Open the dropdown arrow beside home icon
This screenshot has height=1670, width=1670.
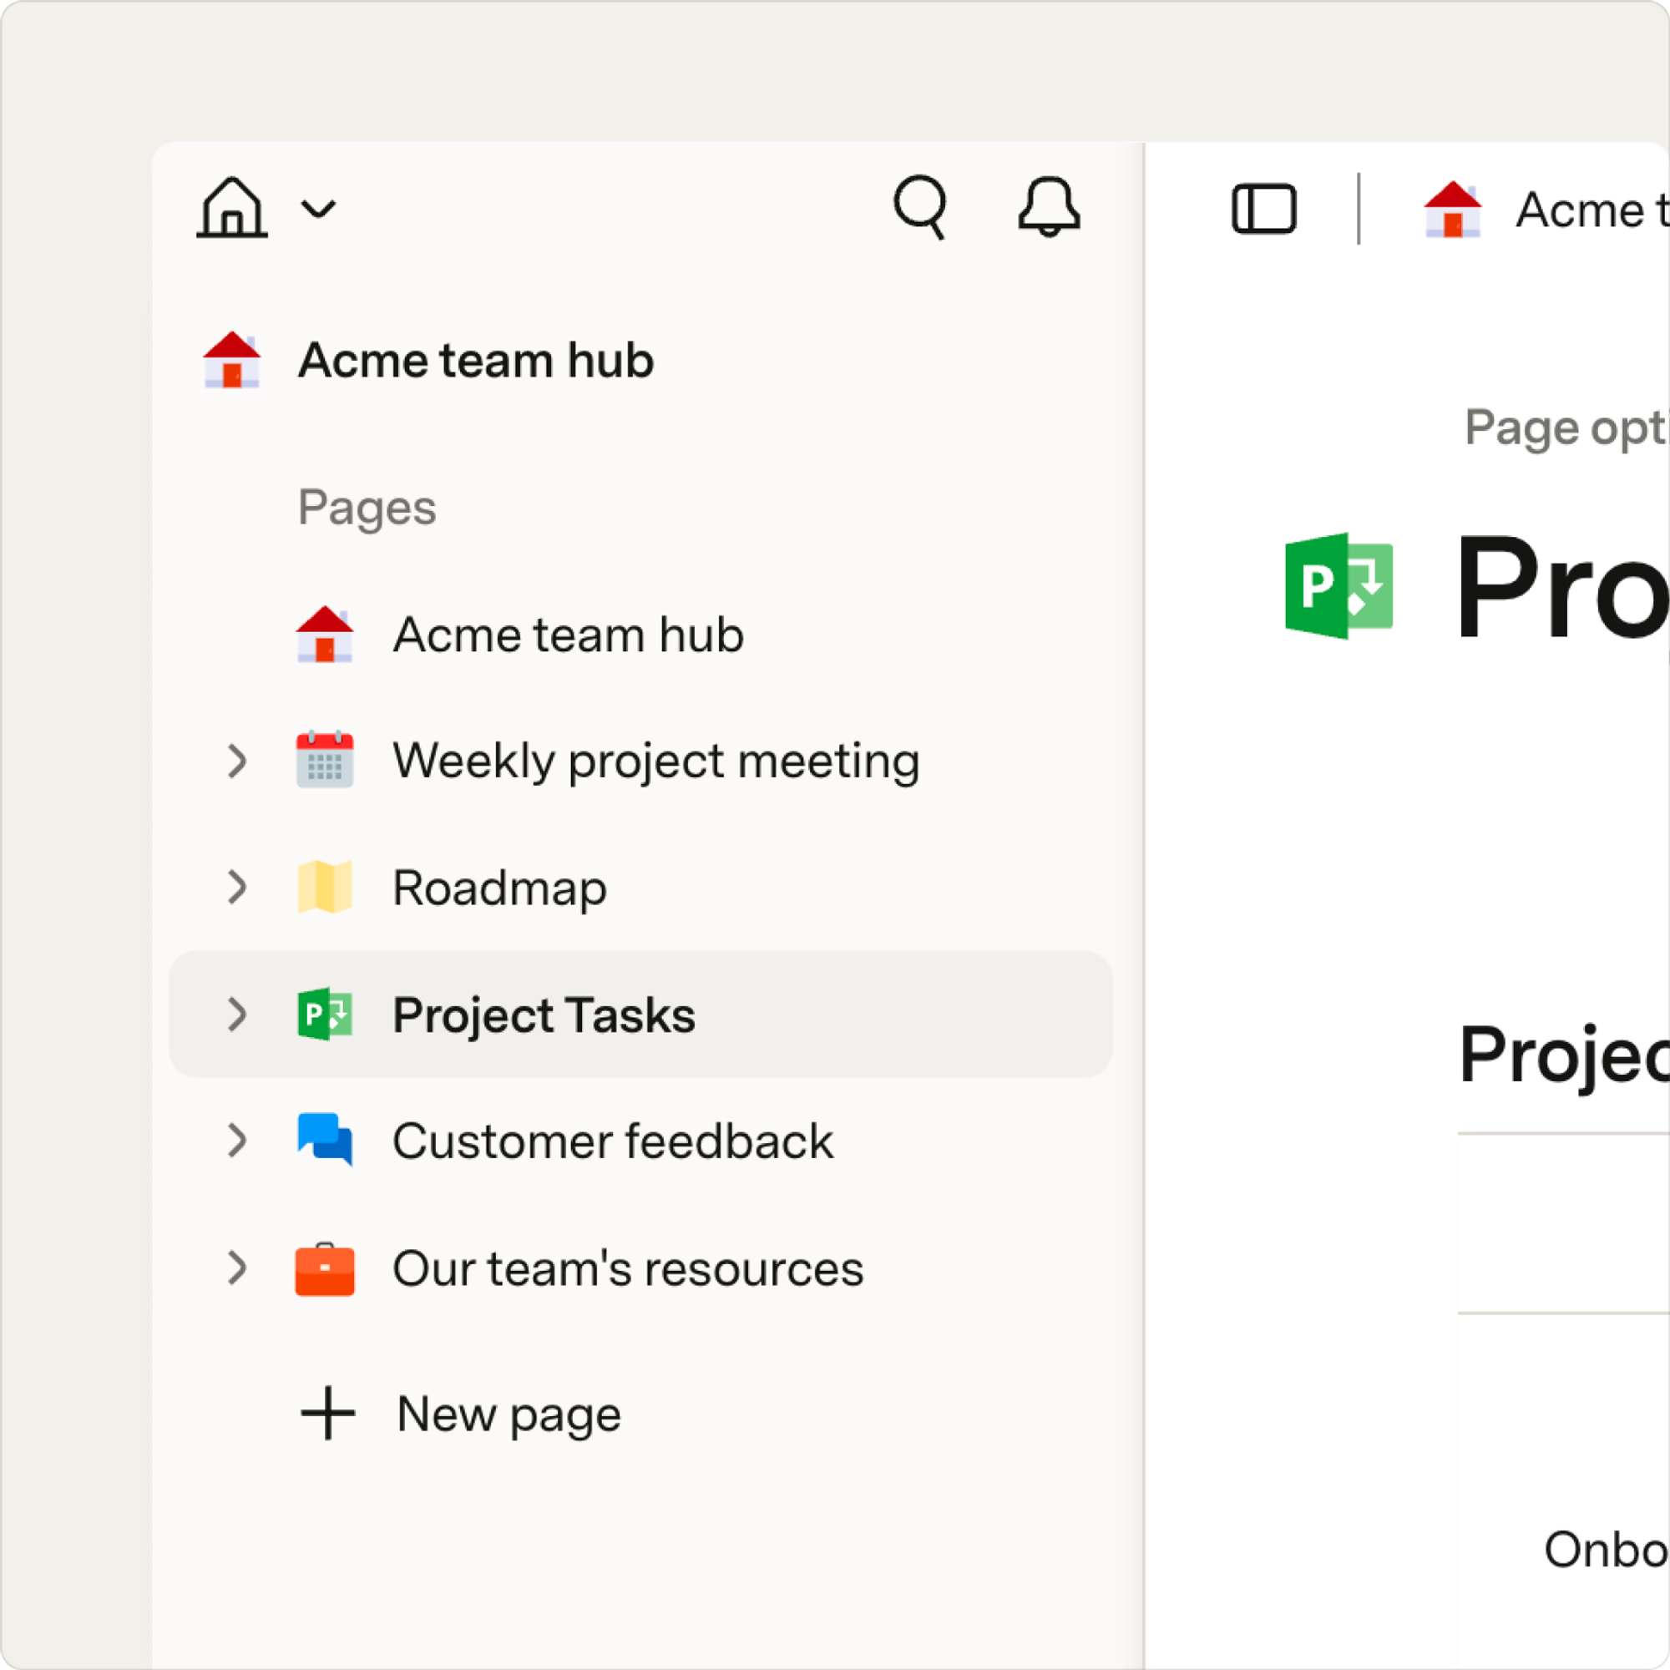(x=318, y=210)
